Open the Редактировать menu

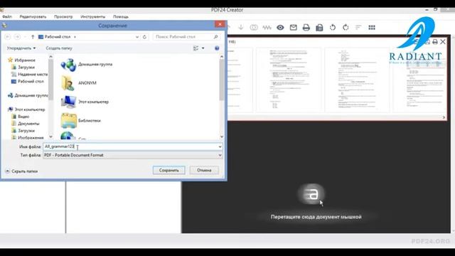pos(33,17)
